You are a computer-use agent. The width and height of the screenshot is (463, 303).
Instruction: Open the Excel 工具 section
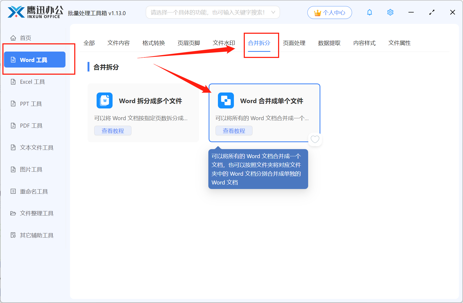[x=32, y=82]
